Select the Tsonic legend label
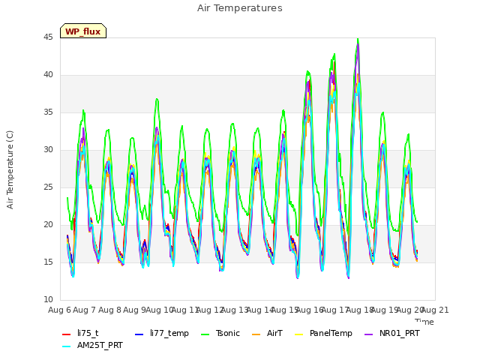 pos(228,333)
